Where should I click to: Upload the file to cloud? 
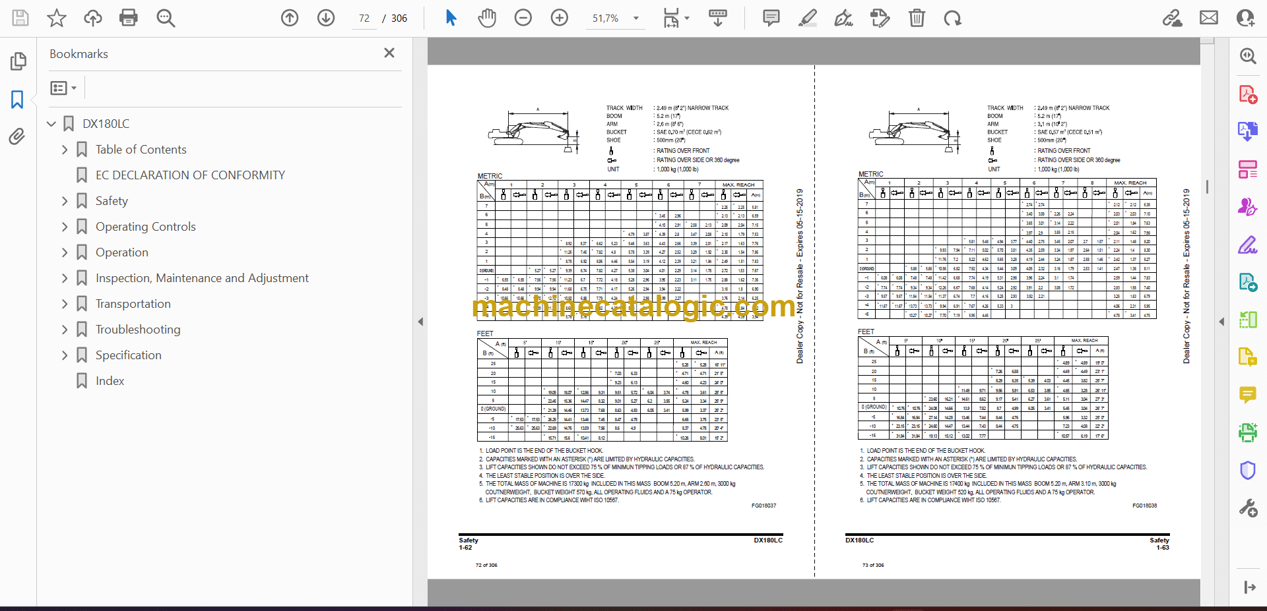coord(93,18)
